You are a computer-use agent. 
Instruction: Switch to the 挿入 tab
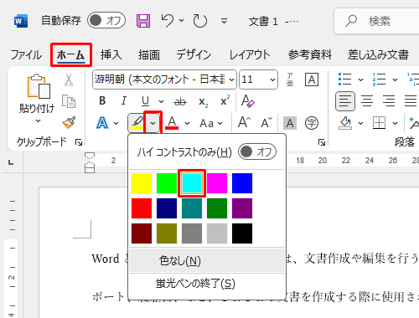[111, 54]
